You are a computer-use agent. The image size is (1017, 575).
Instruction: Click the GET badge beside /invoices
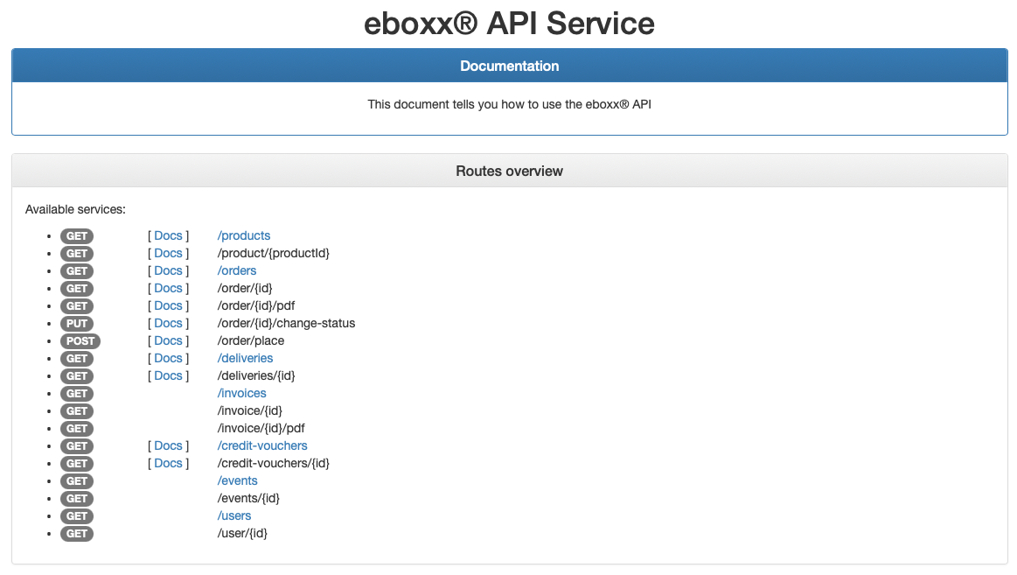(x=77, y=394)
